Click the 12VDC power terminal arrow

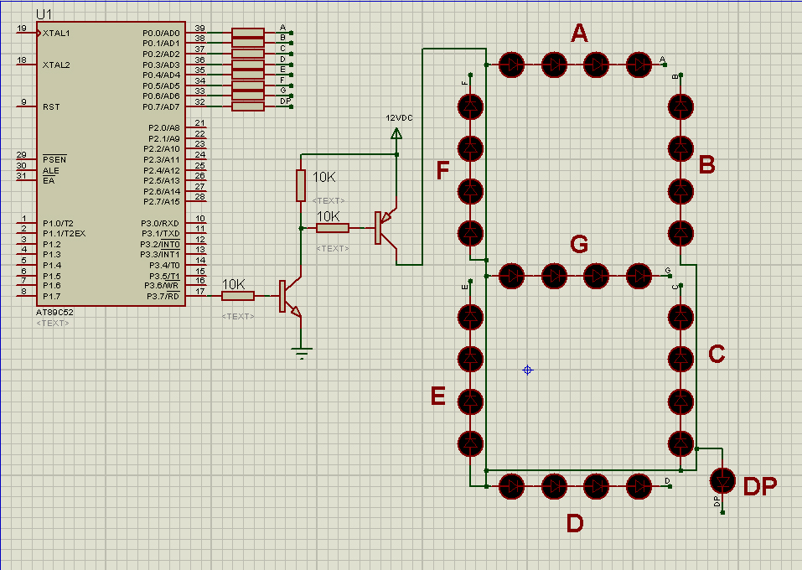[396, 132]
